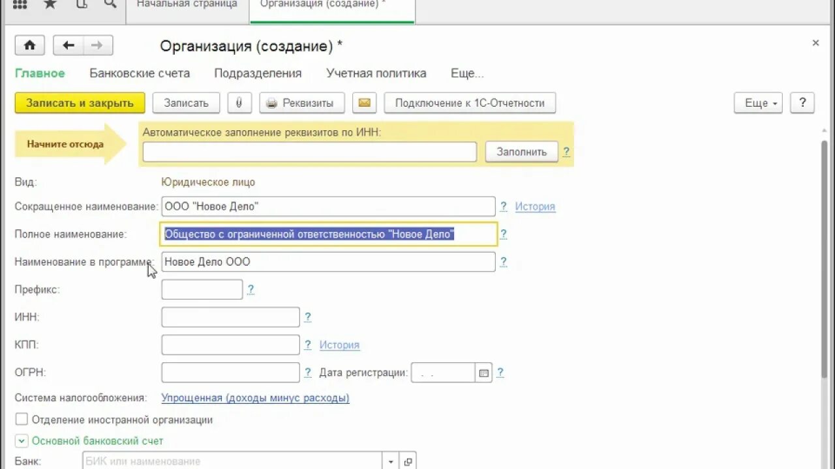Go to home page icon
Screen dimensions: 835x469
pyautogui.click(x=30, y=46)
